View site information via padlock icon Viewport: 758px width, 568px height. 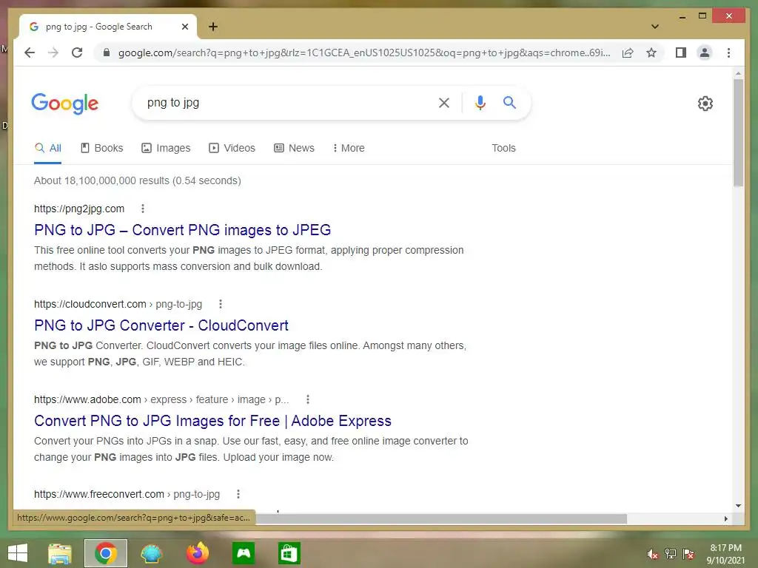click(107, 53)
